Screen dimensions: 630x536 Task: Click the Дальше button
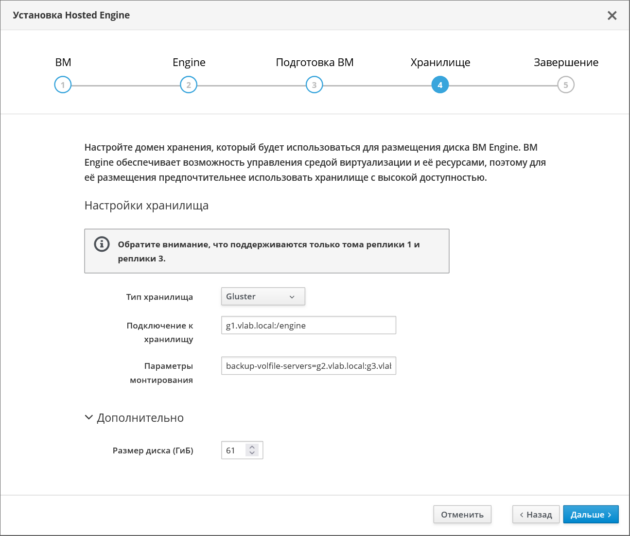(x=591, y=515)
